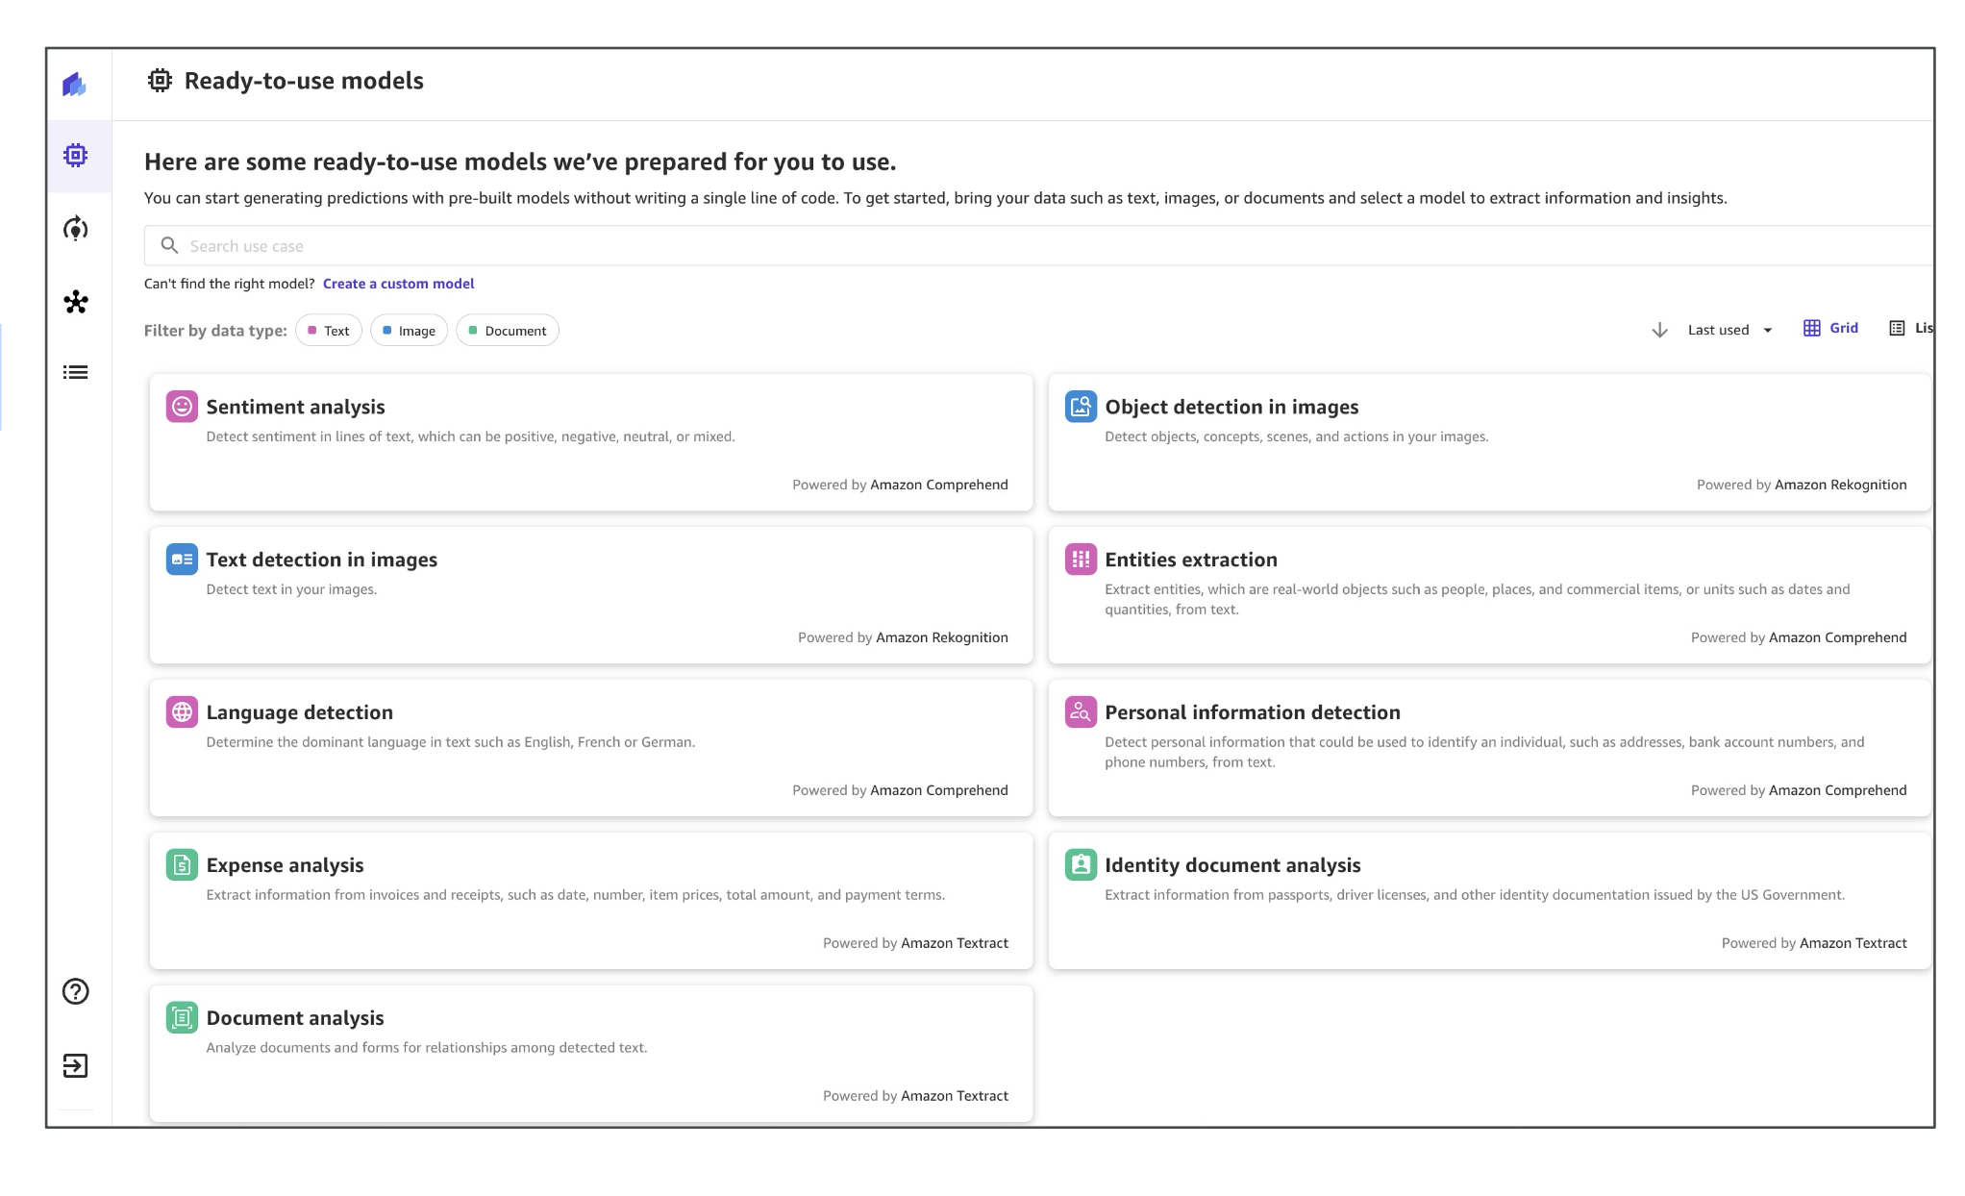The height and width of the screenshot is (1196, 1965).
Task: Open the My models sidebar icon
Action: [x=76, y=229]
